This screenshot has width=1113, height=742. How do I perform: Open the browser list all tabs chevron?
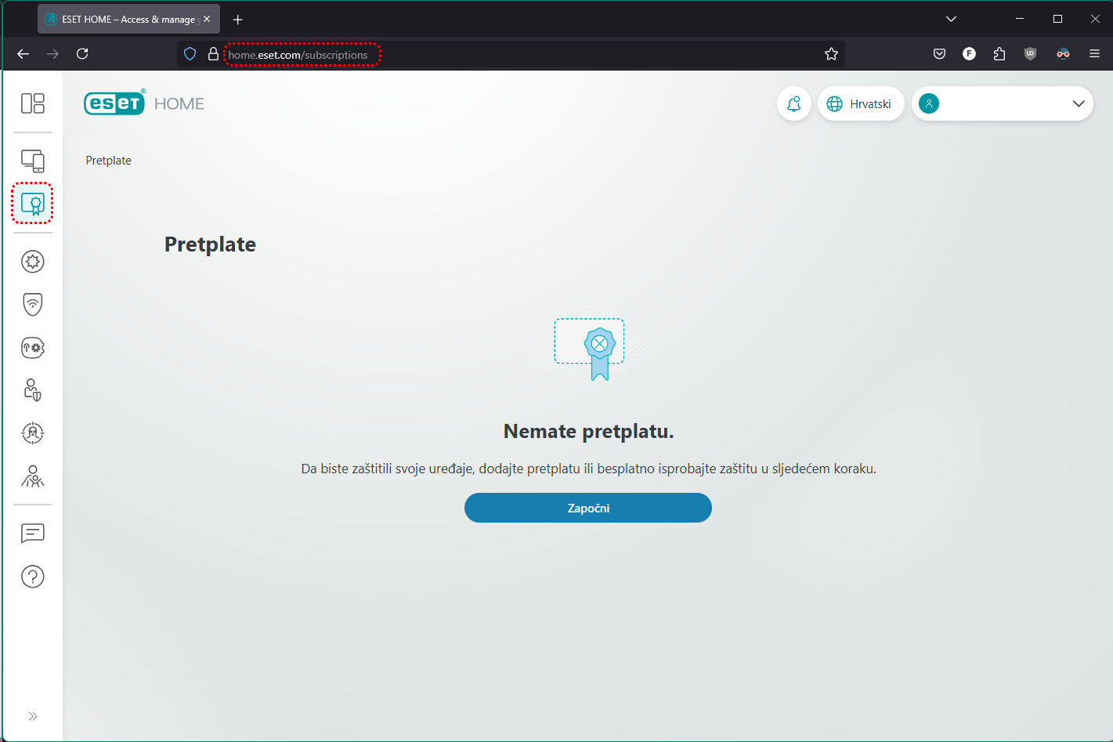(951, 19)
